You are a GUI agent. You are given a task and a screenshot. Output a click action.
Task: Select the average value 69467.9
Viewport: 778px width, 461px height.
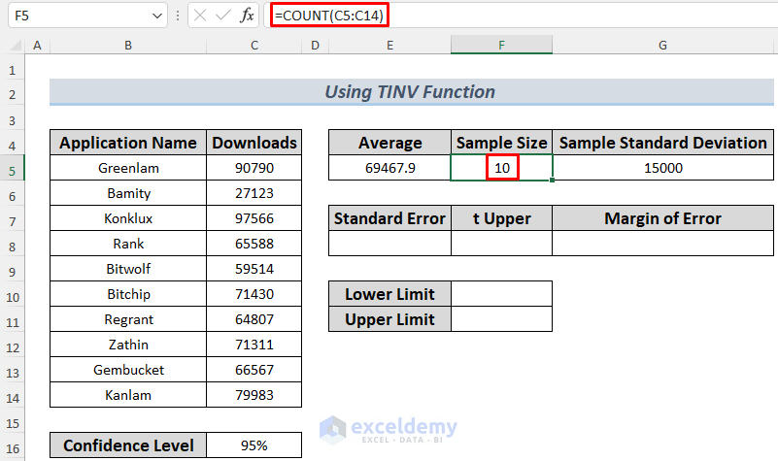point(390,168)
